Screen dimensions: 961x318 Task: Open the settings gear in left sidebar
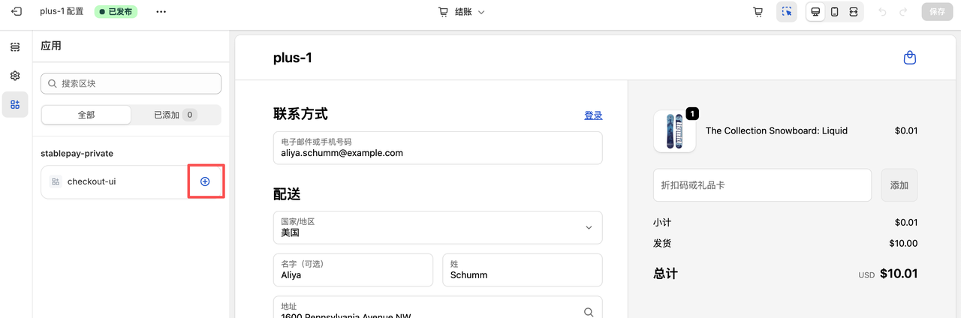click(x=15, y=76)
